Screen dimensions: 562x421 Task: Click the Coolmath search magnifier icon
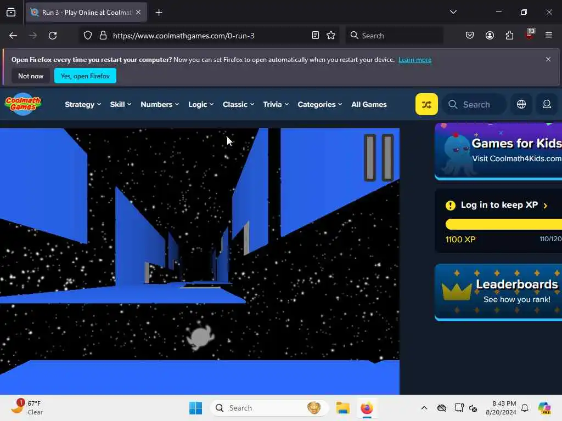[x=453, y=104]
